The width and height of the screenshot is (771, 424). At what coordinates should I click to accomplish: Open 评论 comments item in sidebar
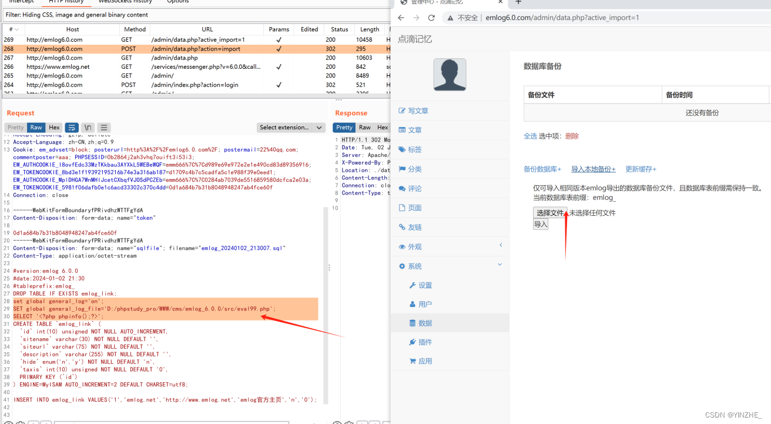(410, 188)
